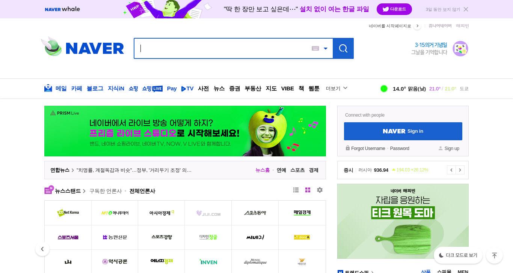Viewport: 513px width, 273px height.
Task: Click the Whale 다운로드 download button
Action: click(x=394, y=9)
